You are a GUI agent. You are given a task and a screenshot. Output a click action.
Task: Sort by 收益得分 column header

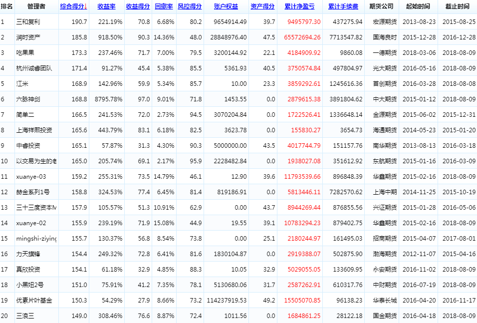coord(138,6)
